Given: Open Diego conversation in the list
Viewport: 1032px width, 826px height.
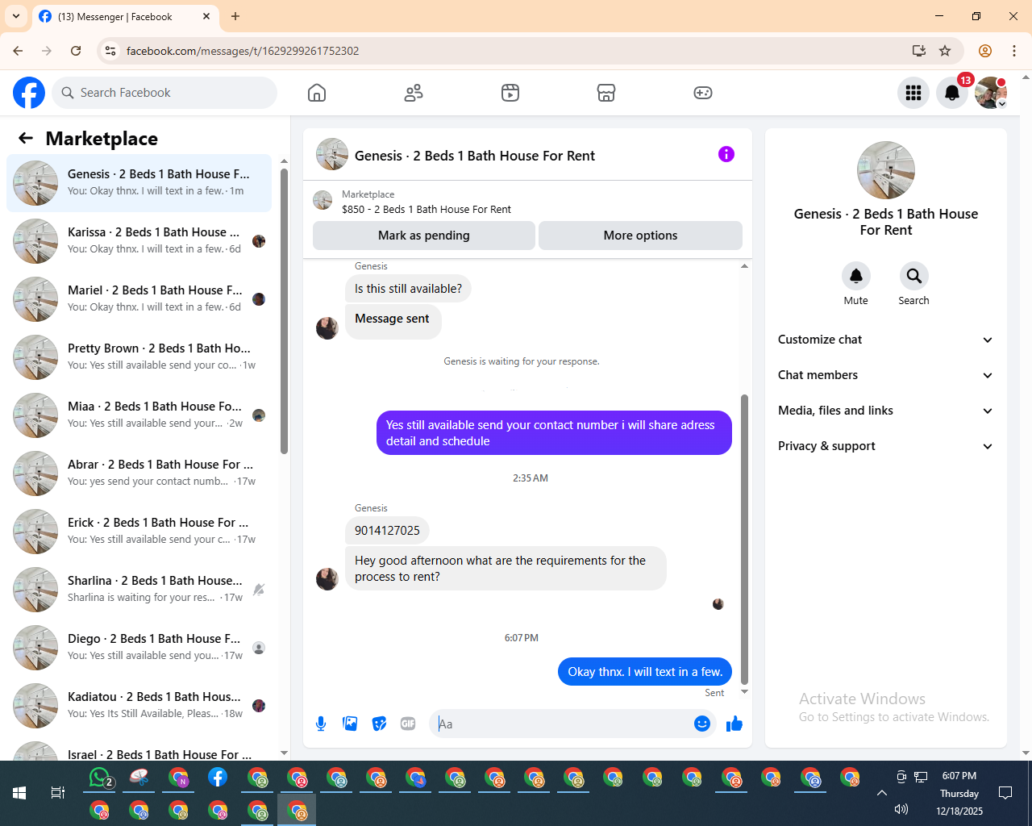Looking at the screenshot, I should [x=139, y=648].
